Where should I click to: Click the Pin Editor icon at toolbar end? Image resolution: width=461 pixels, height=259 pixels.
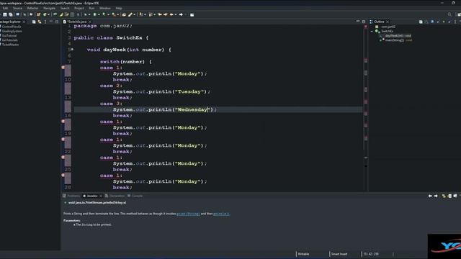(192, 14)
